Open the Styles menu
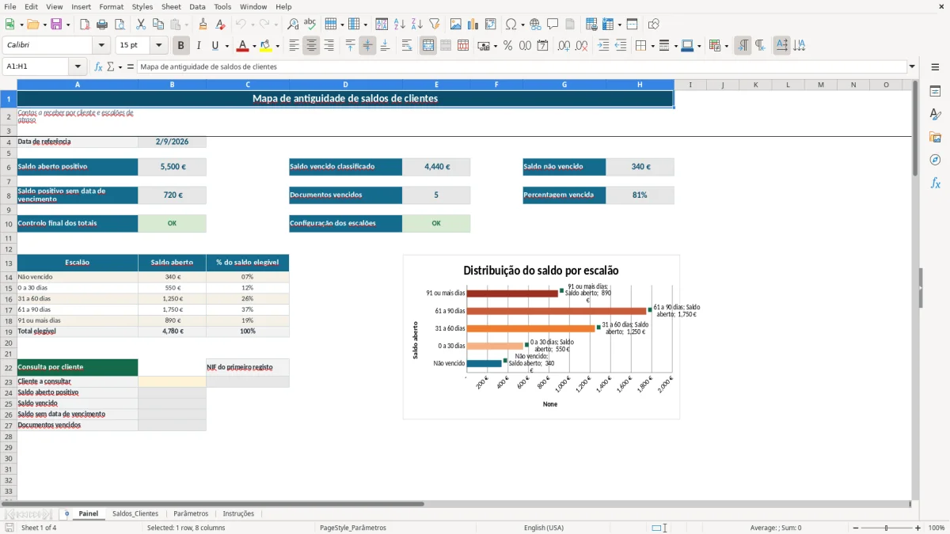The image size is (950, 534). (x=142, y=6)
